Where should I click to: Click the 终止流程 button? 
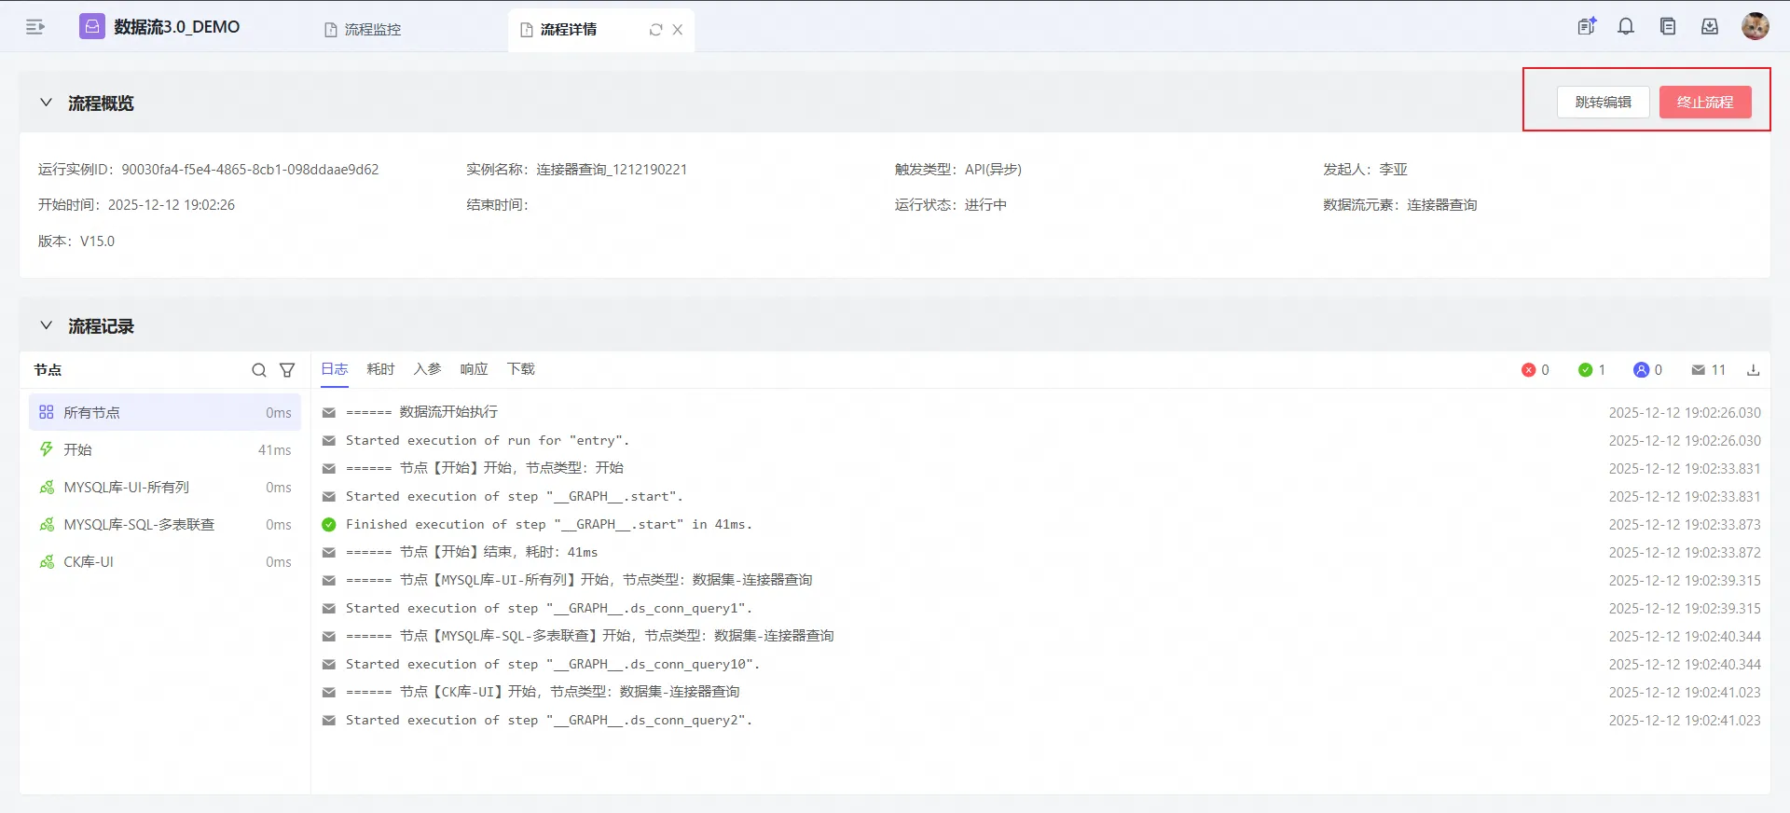pyautogui.click(x=1704, y=102)
